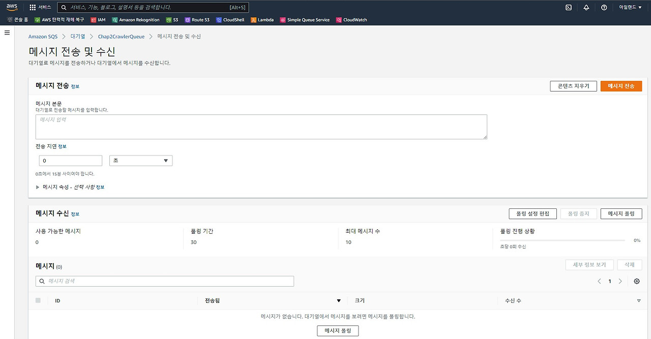The width and height of the screenshot is (651, 339).
Task: Open the 전송됨 column filter dropdown
Action: pos(338,300)
